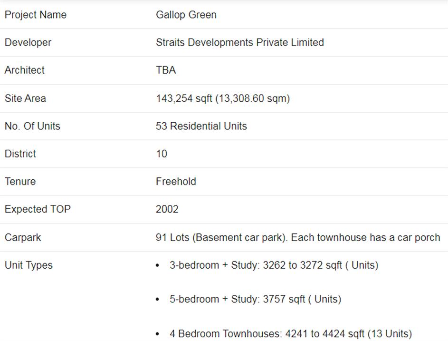
Task: Select "Straits Developments Private Limited" text
Action: click(240, 42)
